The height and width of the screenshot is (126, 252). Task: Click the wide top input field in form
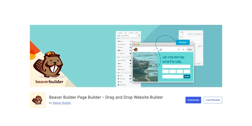pyautogui.click(x=176, y=67)
